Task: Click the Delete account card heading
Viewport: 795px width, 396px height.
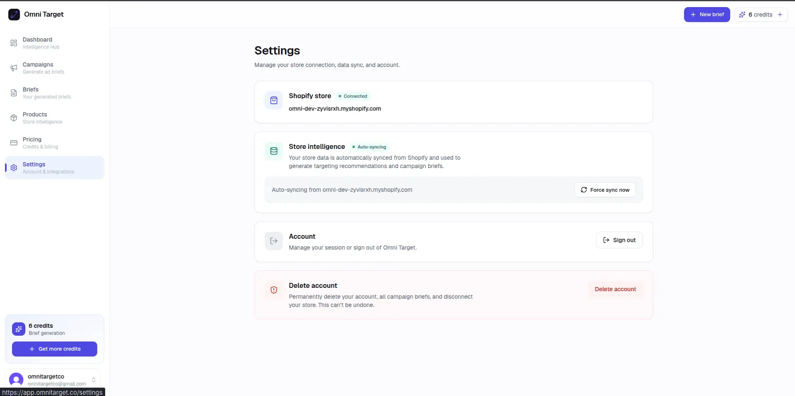Action: pyautogui.click(x=313, y=285)
